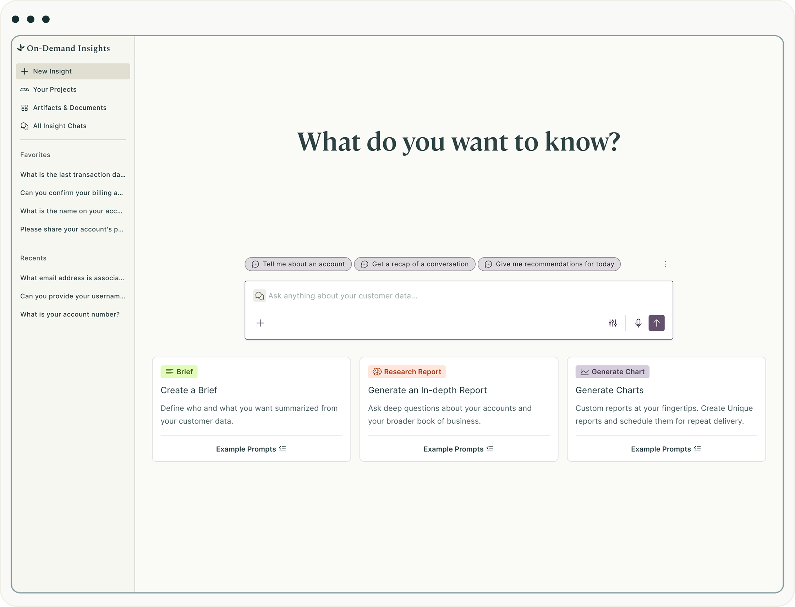Select New Insight in the sidebar
795x607 pixels.
click(73, 71)
